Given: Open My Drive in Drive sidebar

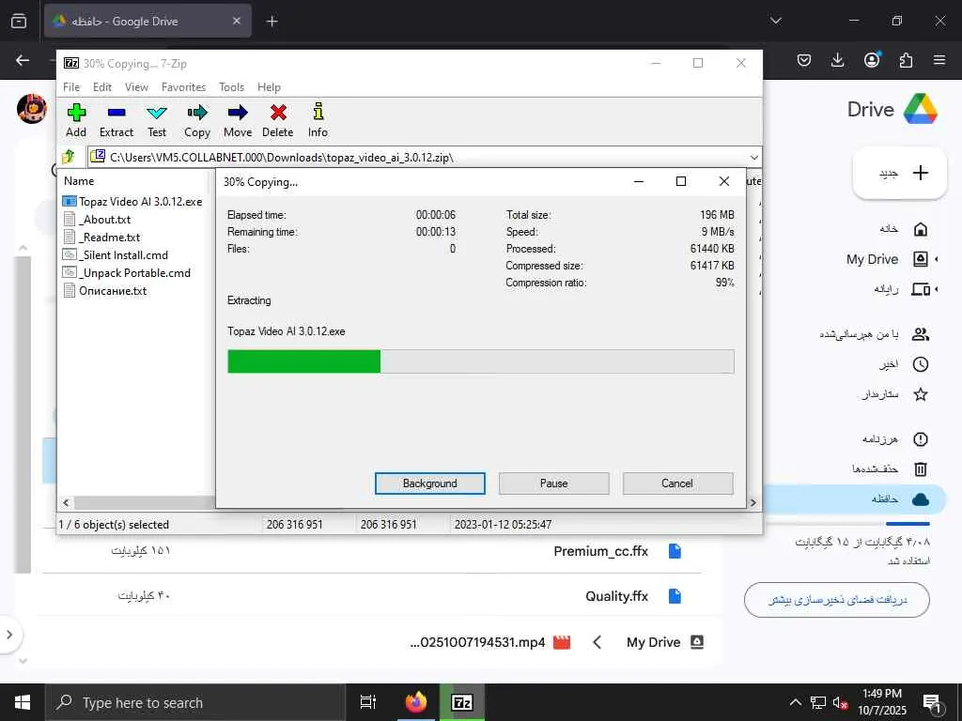Looking at the screenshot, I should [x=887, y=259].
